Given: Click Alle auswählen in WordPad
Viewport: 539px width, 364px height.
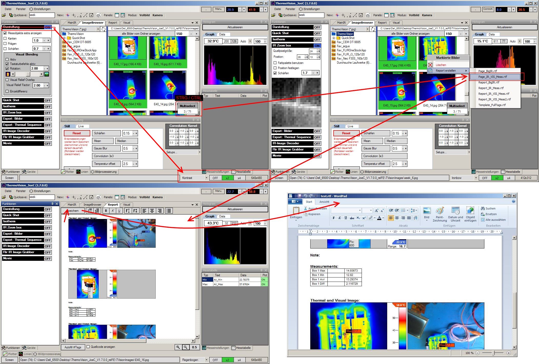Looking at the screenshot, I should pos(493,220).
